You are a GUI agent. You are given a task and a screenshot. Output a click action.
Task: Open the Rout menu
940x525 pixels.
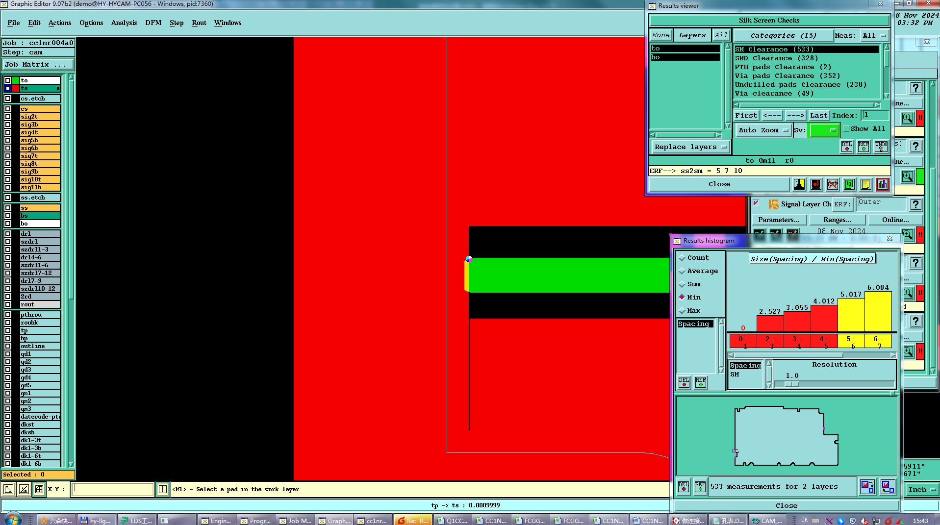pyautogui.click(x=199, y=23)
